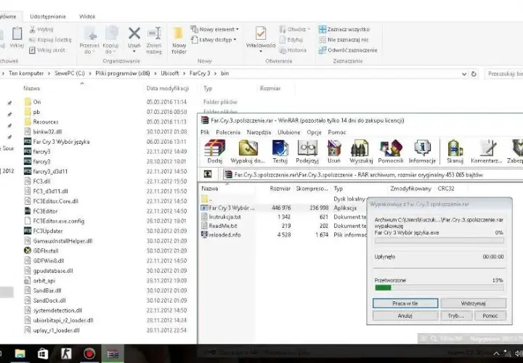Click Wklej skrót in Explorer ribbon
The width and height of the screenshot is (523, 363).
(47, 50)
